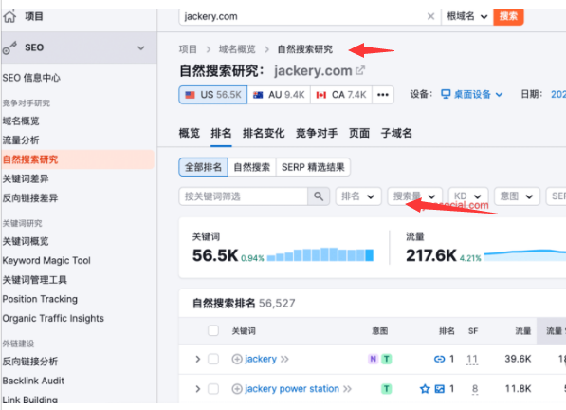Switch to the 概览 tab
The image size is (566, 410).
tap(190, 133)
